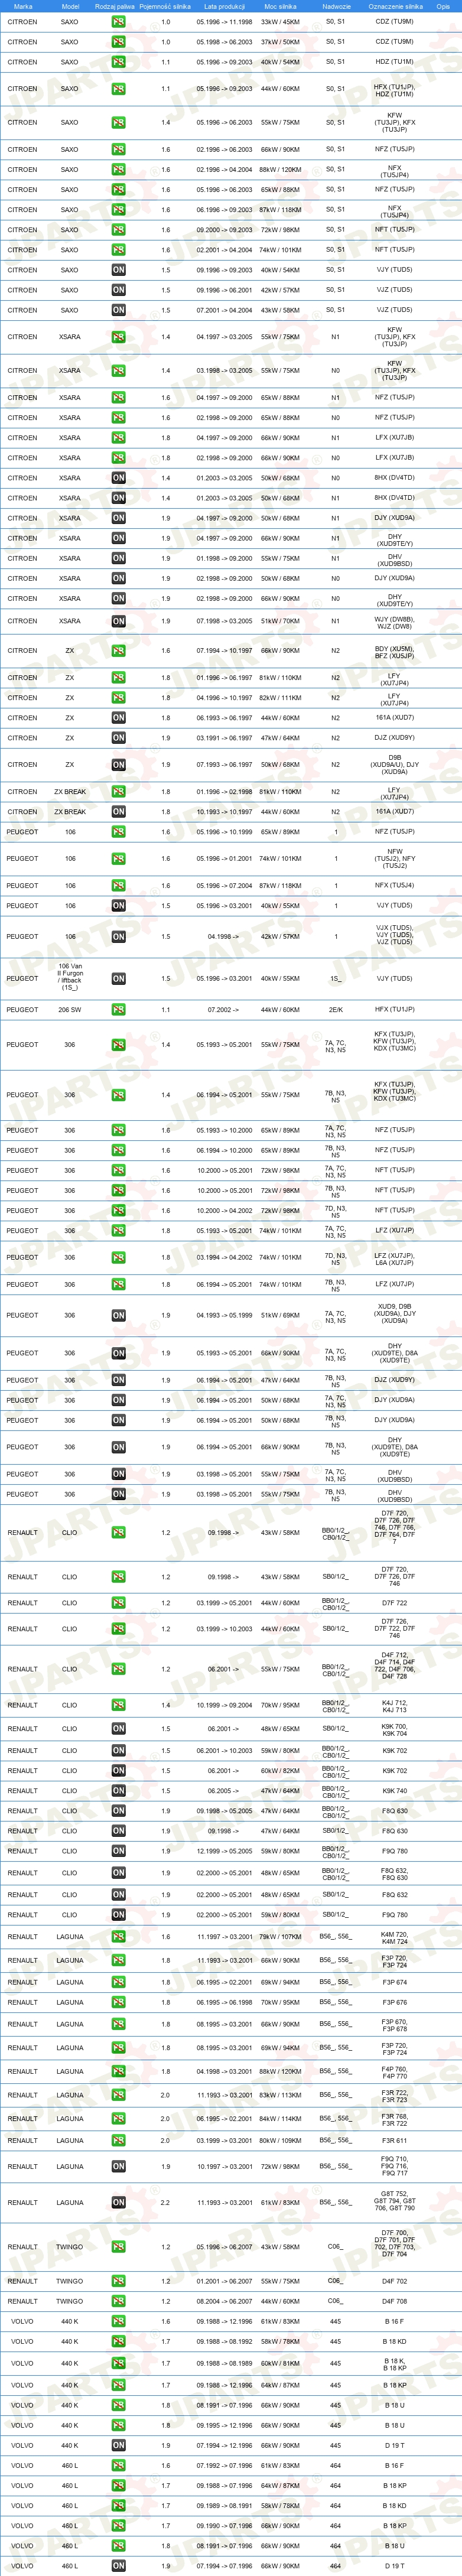Click diesel ON icon in ZX BREAK 44kW/60KM row

tap(118, 812)
